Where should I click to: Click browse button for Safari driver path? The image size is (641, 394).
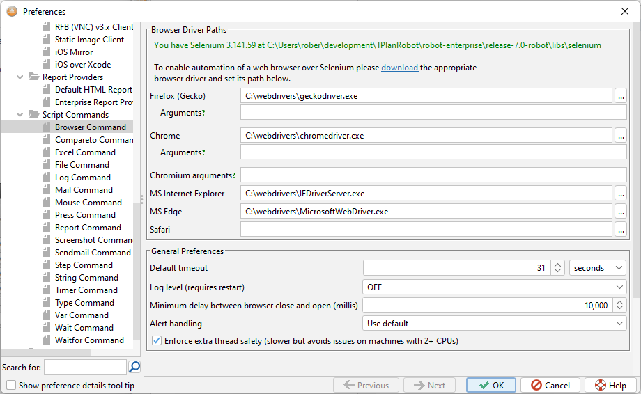click(621, 229)
